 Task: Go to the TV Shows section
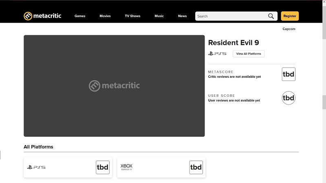(132, 16)
